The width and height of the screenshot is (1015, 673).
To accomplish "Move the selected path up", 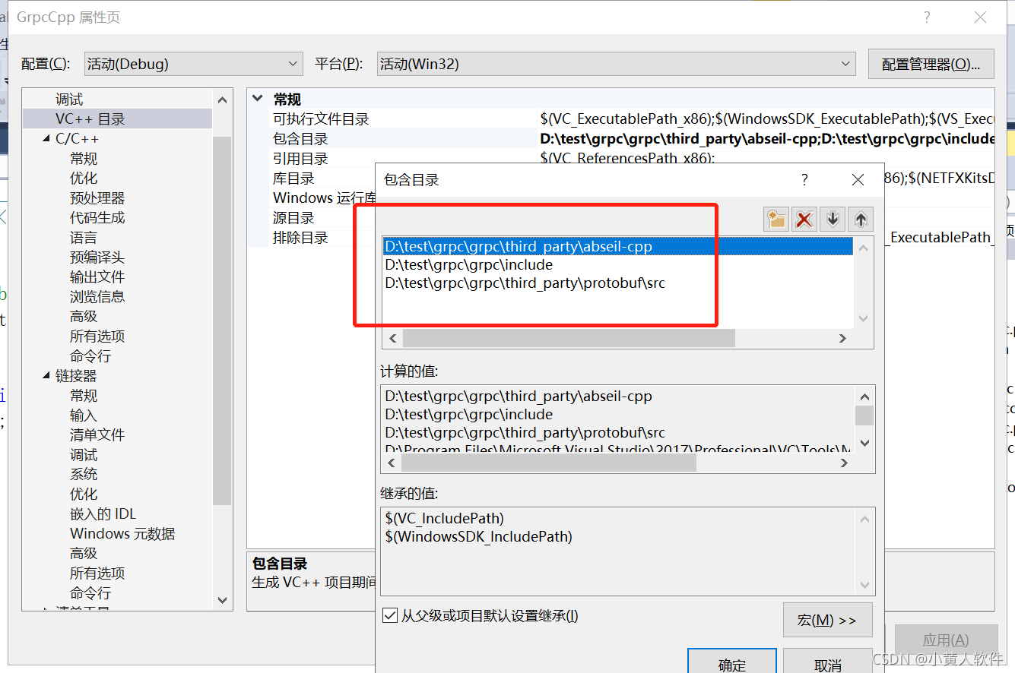I will click(860, 219).
